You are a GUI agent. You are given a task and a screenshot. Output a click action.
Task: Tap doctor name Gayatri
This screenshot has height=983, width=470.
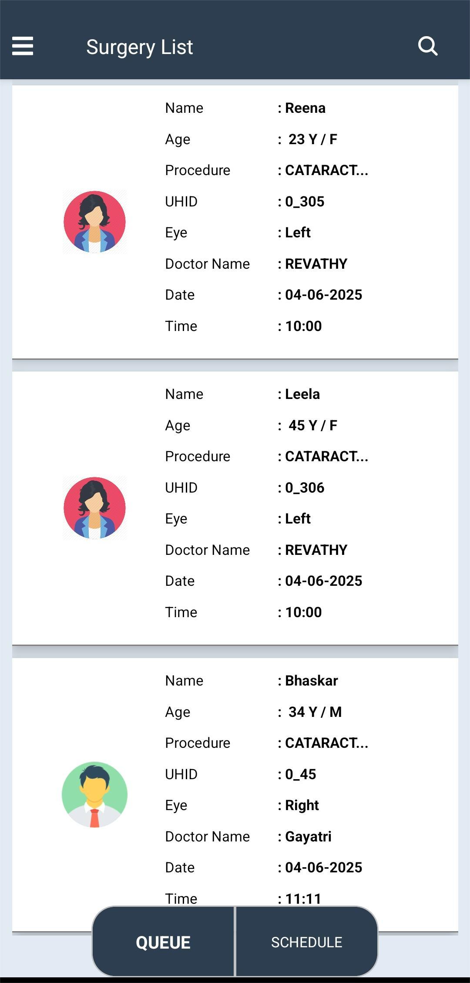coord(308,837)
